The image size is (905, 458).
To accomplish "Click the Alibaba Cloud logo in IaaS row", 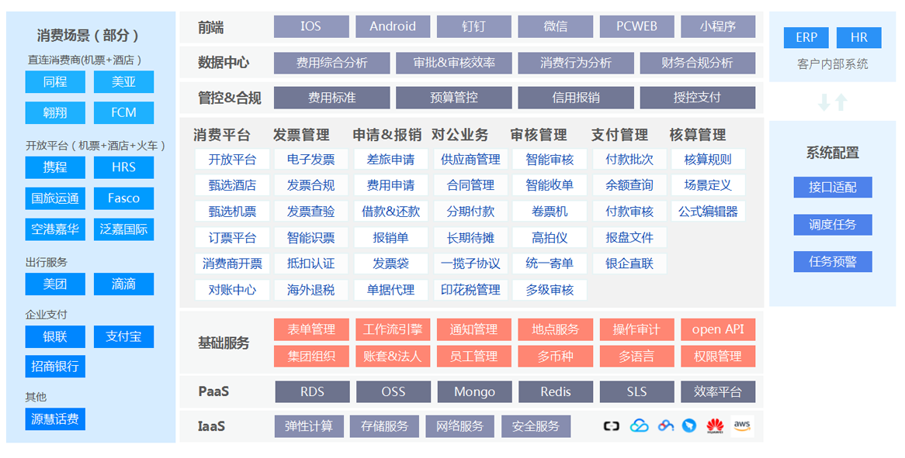I will (x=611, y=426).
